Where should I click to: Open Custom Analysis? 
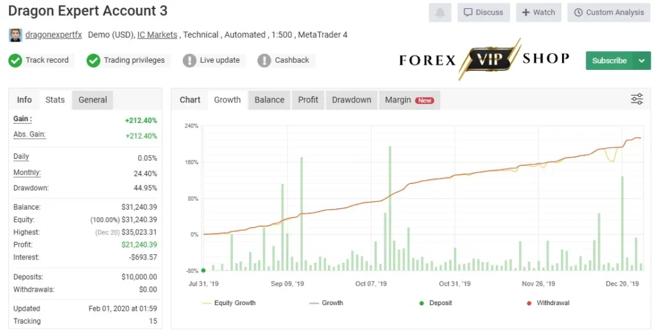tap(609, 13)
